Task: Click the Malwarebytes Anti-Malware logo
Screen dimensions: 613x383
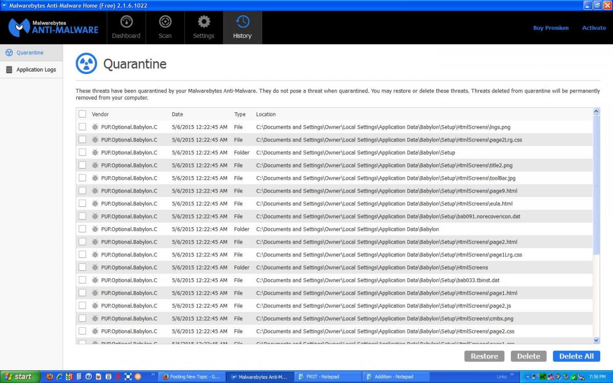Action: (x=54, y=28)
